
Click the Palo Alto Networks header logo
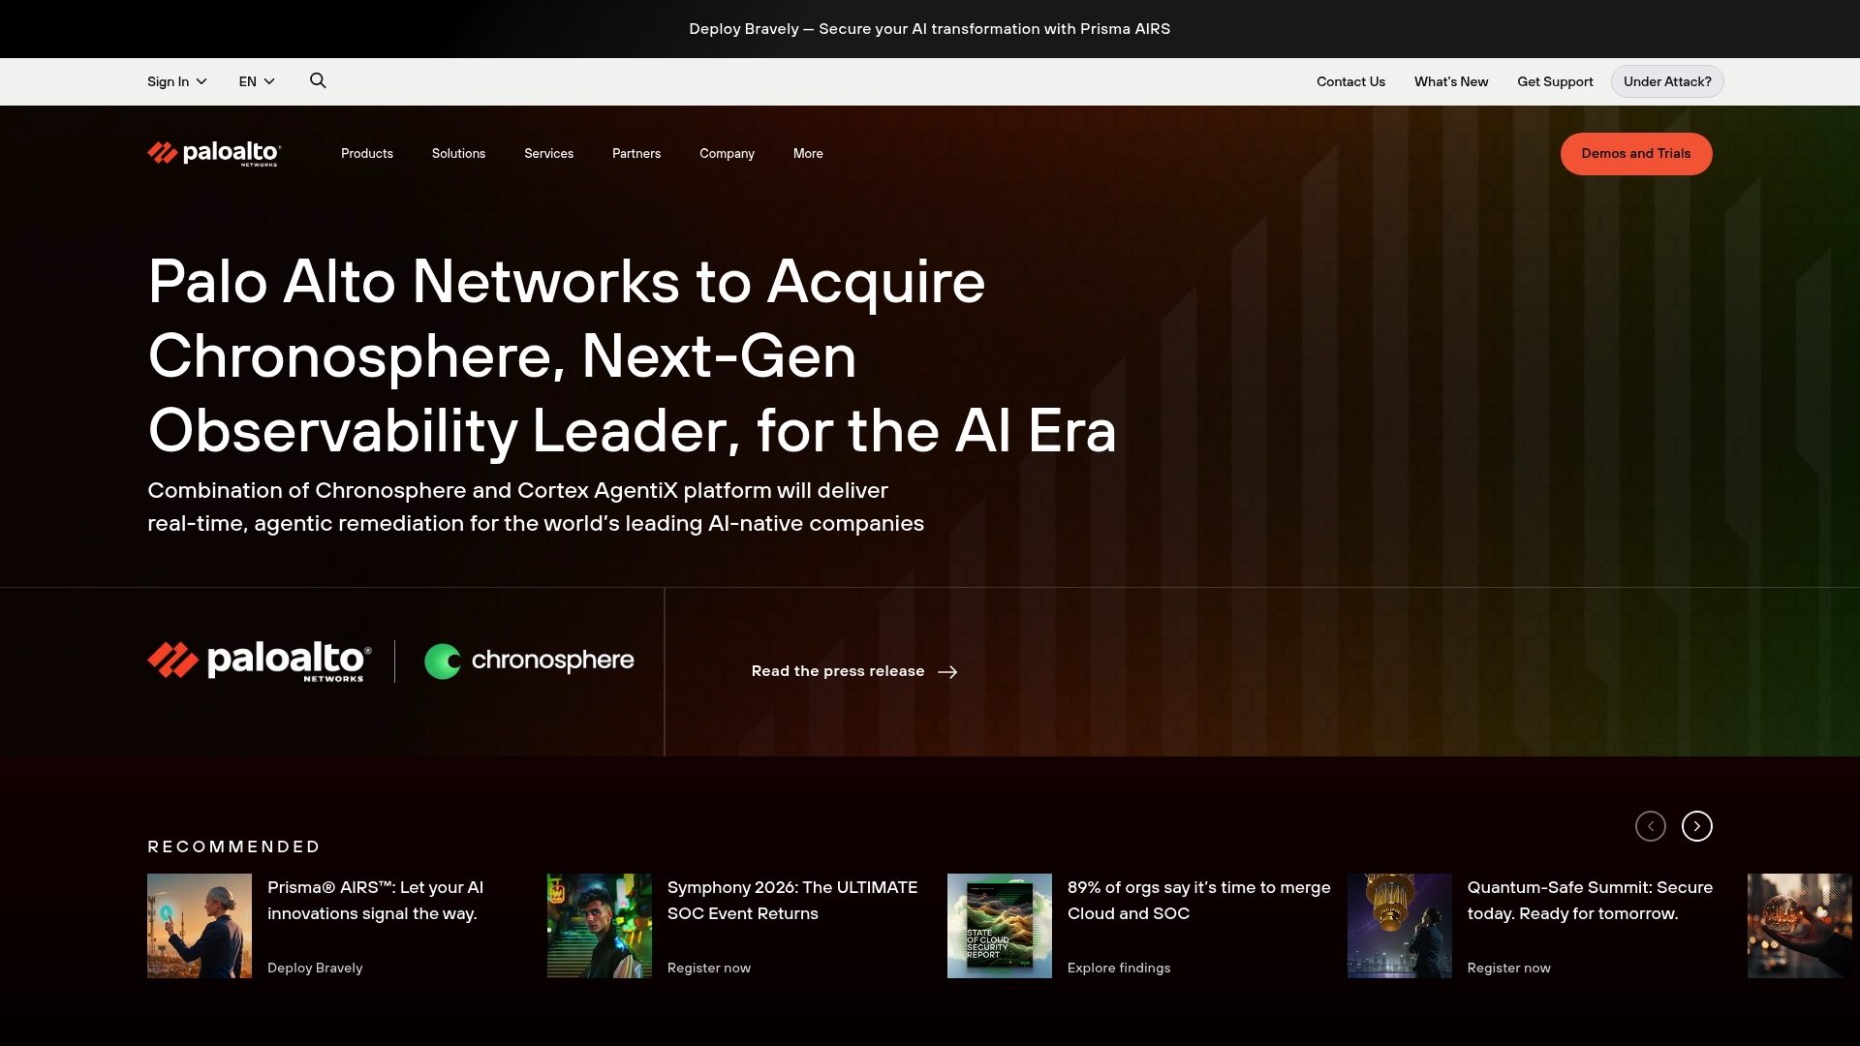214,153
